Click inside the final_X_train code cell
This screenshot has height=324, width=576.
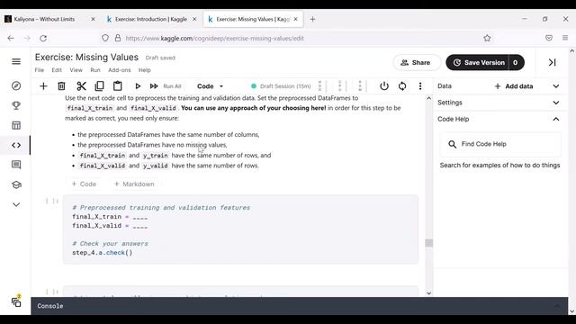[x=240, y=229]
